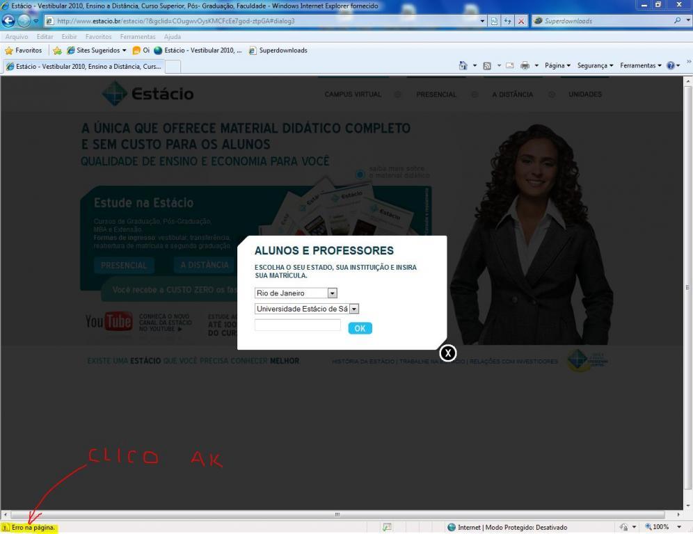Screen dimensions: 693x534
Task: Click the blue OK button
Action: tap(360, 328)
